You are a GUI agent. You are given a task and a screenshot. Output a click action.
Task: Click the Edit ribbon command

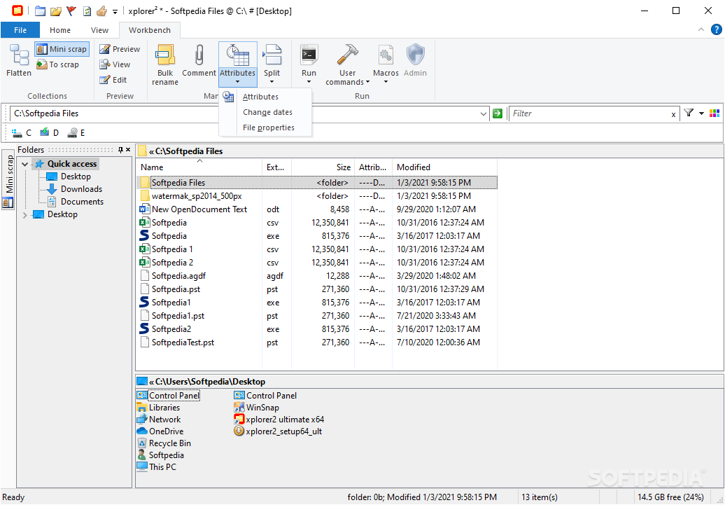(113, 80)
